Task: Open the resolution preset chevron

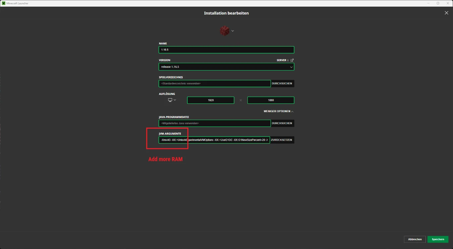Action: point(175,100)
